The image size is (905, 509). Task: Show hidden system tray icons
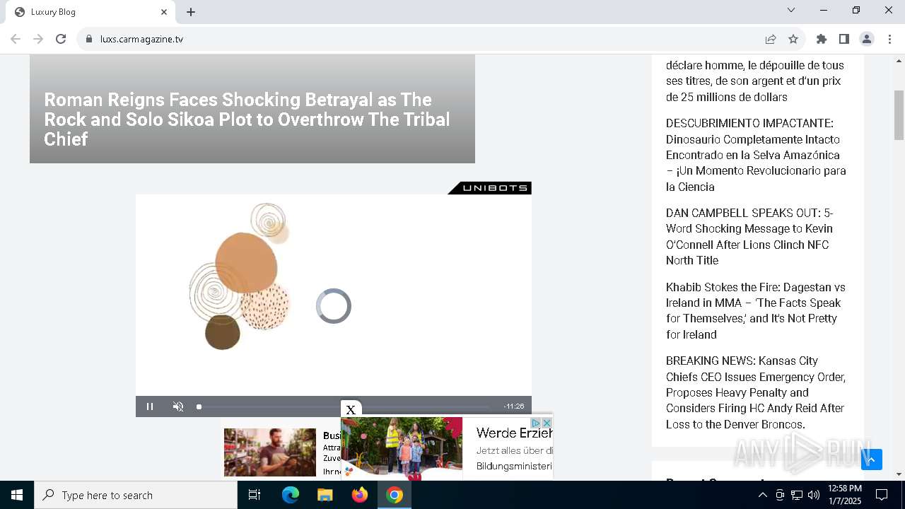(762, 495)
